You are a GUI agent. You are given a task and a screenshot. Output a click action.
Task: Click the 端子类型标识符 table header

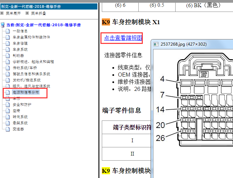[x=132, y=127]
